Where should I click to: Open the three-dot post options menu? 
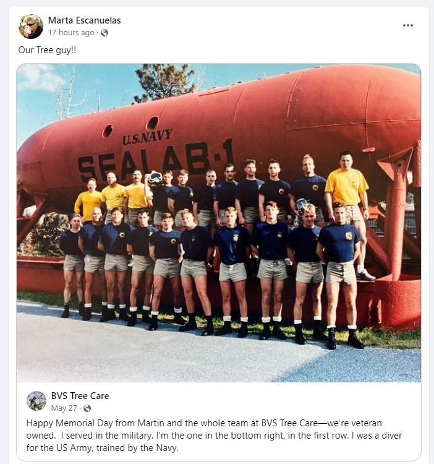click(407, 25)
